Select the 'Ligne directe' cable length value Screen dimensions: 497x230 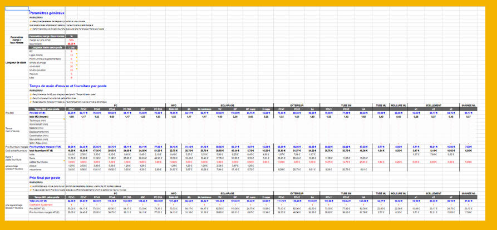71,55
